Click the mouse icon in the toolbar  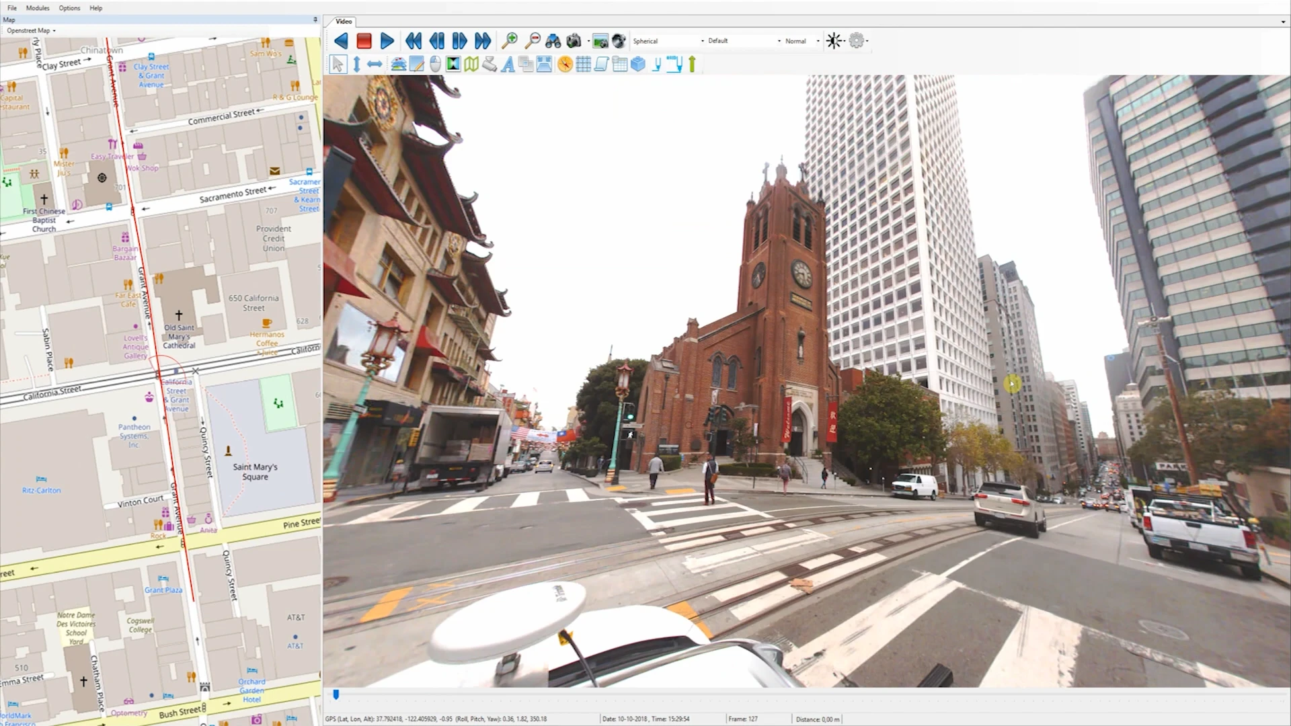pyautogui.click(x=435, y=64)
